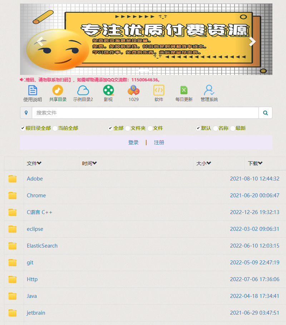This screenshot has width=286, height=325.
Task: Select the 根目录全部 radio option
Action: [x=23, y=128]
